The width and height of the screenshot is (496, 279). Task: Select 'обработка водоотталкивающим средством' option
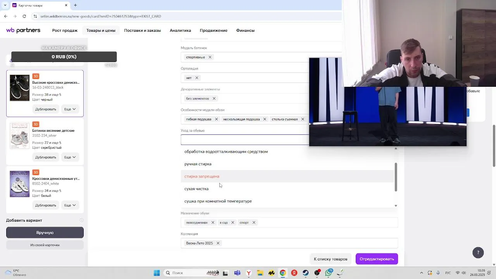pos(287,152)
